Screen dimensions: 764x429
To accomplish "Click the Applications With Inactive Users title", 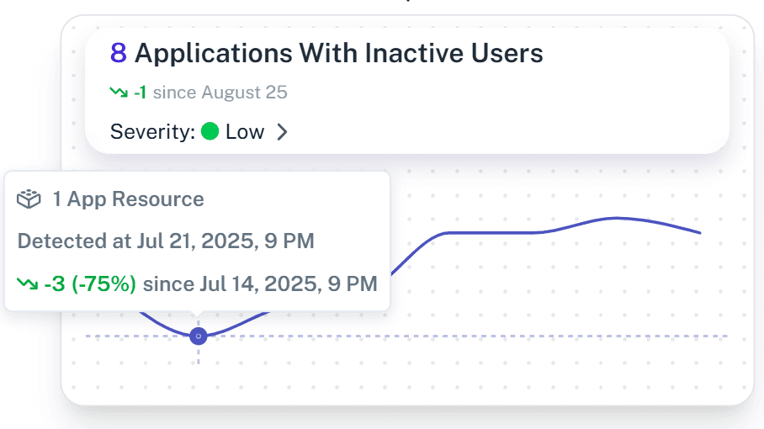I will click(x=338, y=54).
